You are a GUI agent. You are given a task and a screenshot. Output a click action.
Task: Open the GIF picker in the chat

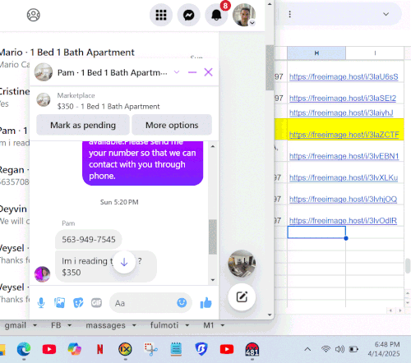tap(96, 303)
